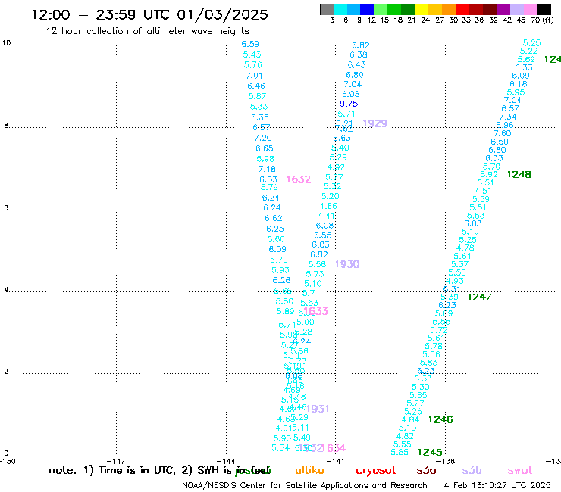This screenshot has height=492, width=561.
Task: Click the pink 'swot' legend label
Action: pos(520,471)
